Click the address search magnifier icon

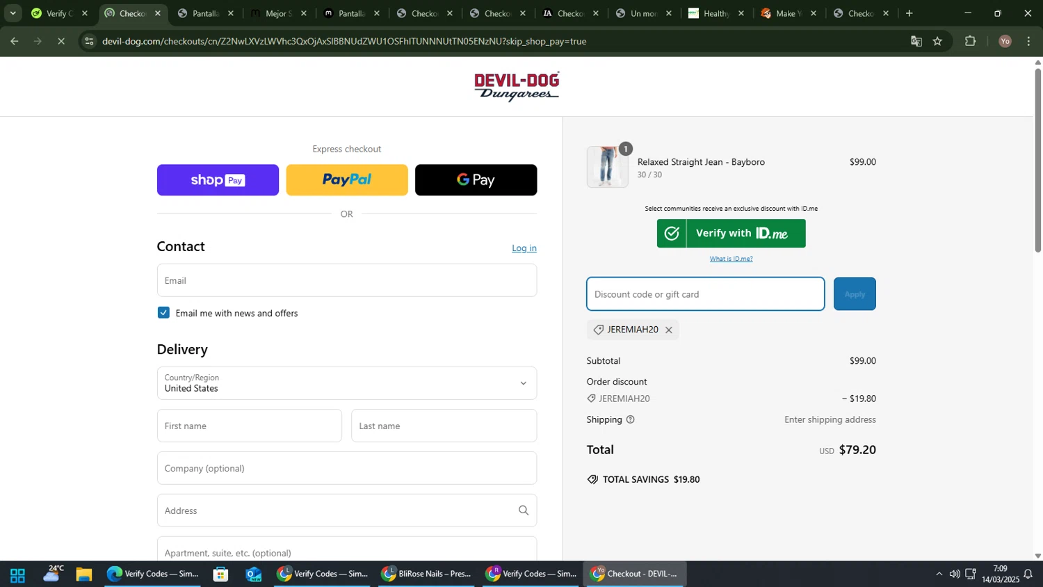pos(524,510)
